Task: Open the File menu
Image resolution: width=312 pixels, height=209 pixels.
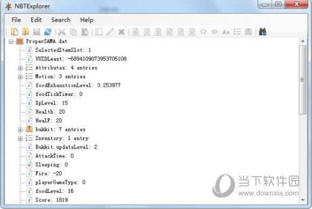Action: coord(16,20)
